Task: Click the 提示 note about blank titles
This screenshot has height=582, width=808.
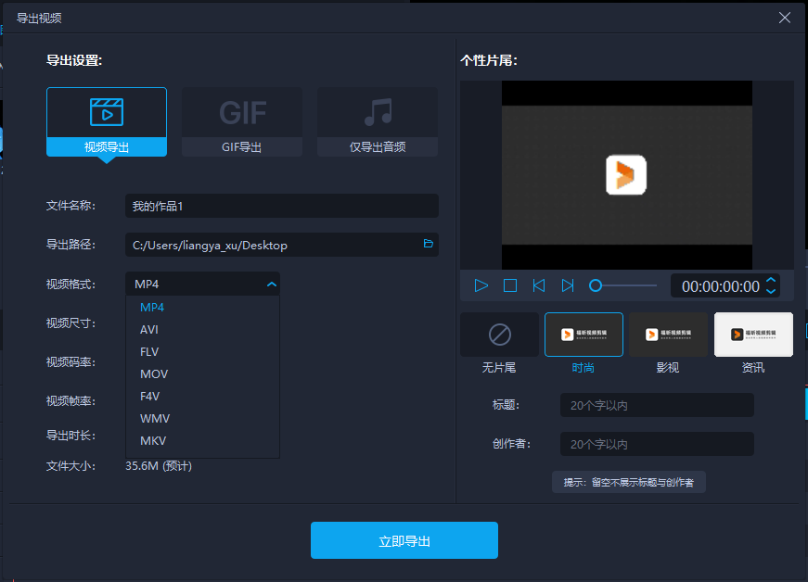Action: [627, 482]
